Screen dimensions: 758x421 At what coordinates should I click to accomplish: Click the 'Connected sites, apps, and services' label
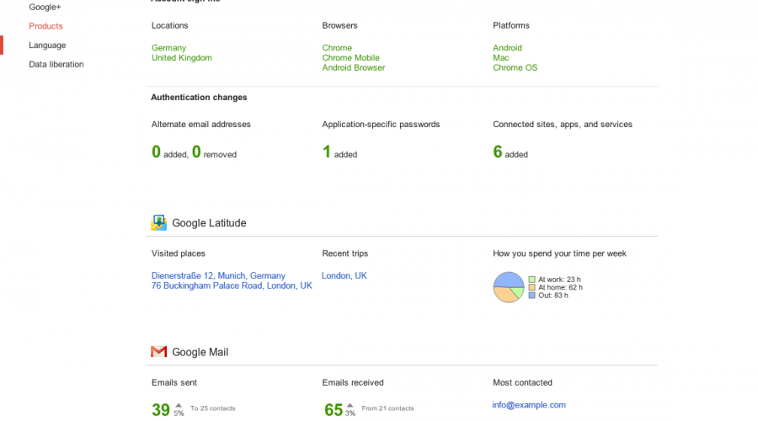[563, 125]
